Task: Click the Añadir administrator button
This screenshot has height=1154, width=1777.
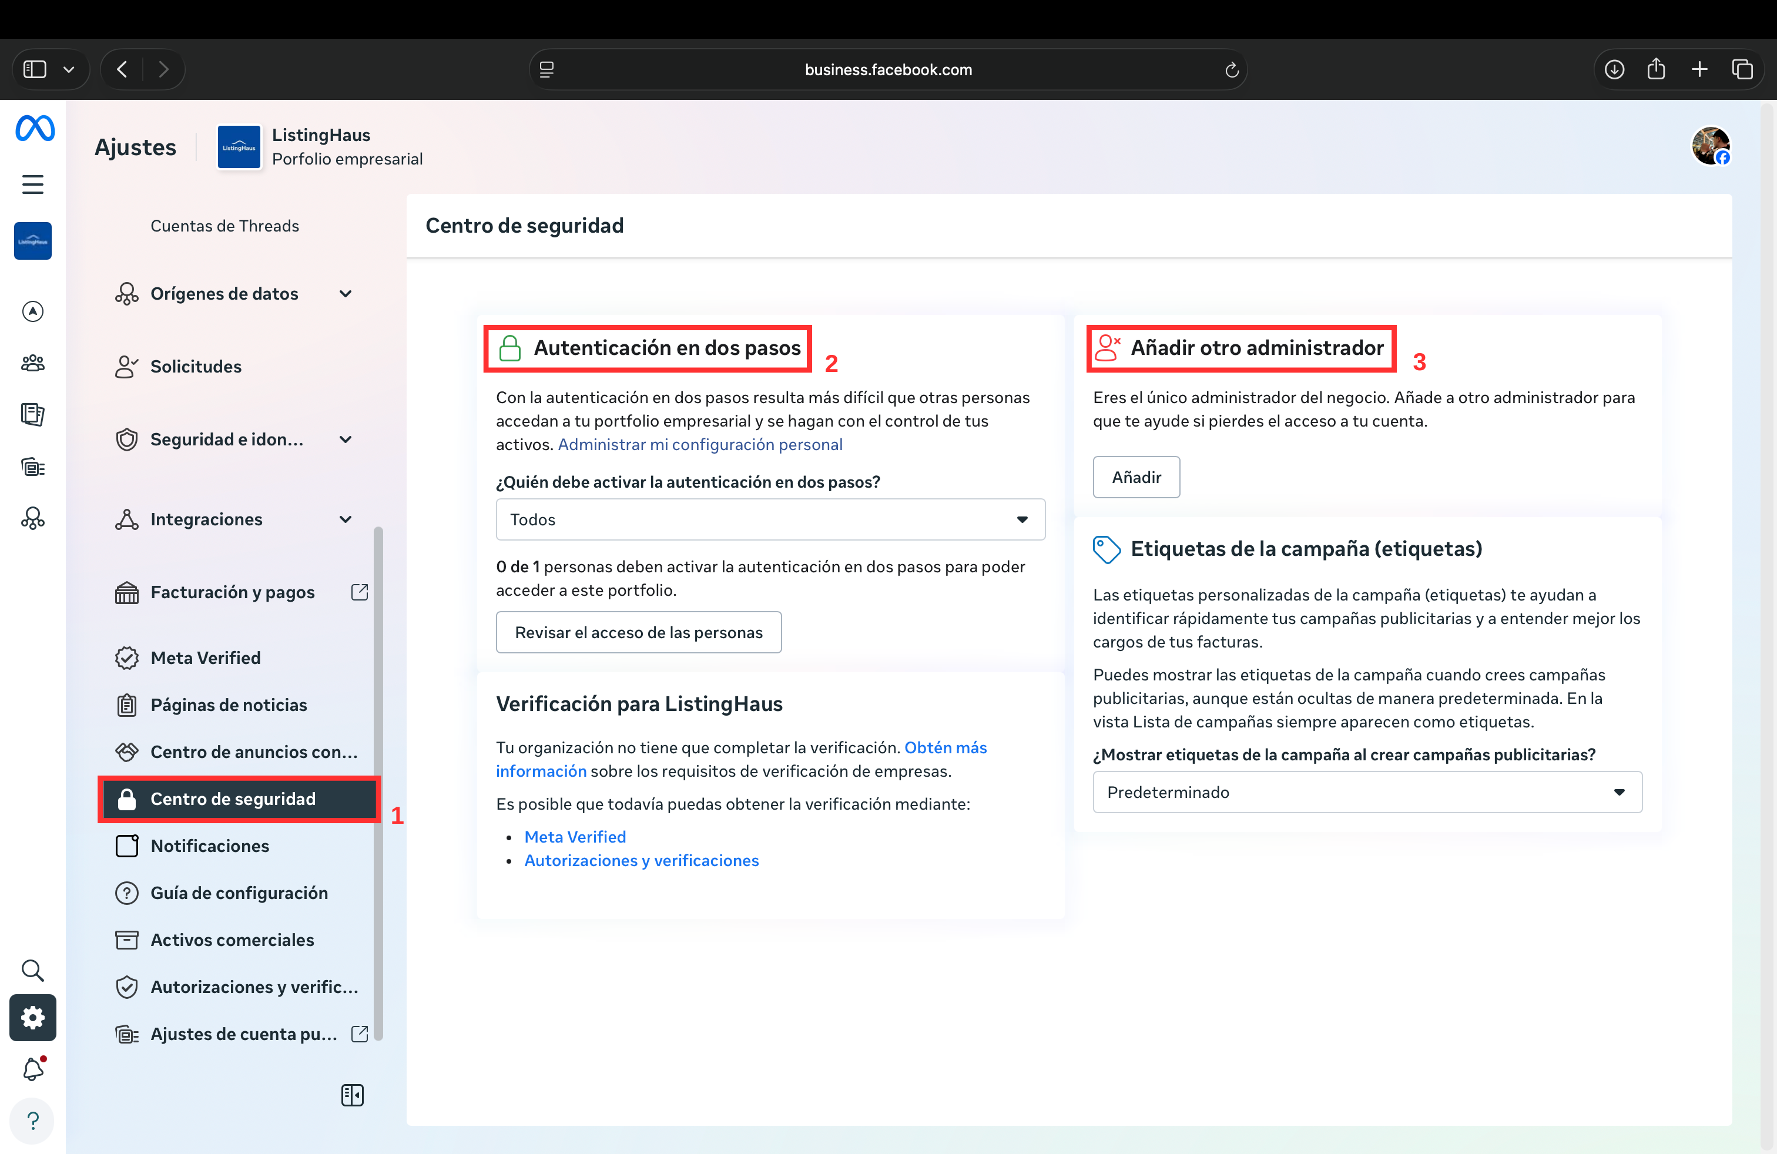Action: click(x=1136, y=477)
